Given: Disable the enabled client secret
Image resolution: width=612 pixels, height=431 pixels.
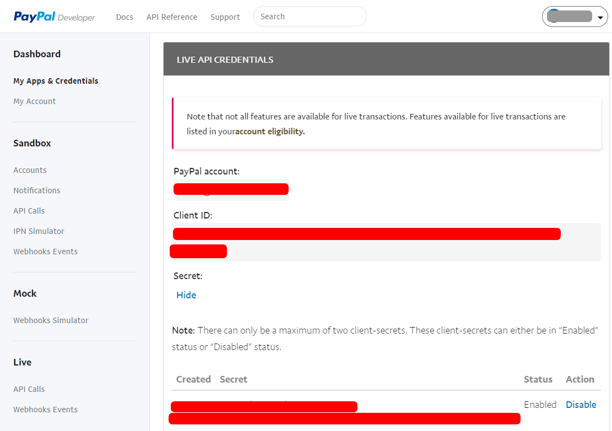Looking at the screenshot, I should pos(581,405).
